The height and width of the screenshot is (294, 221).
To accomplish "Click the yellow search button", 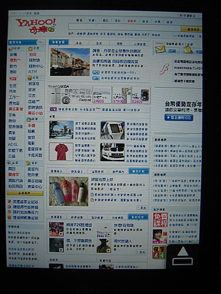I will pos(192,29).
